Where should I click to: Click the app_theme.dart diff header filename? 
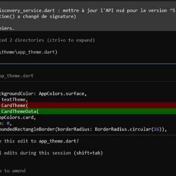click(x=17, y=76)
